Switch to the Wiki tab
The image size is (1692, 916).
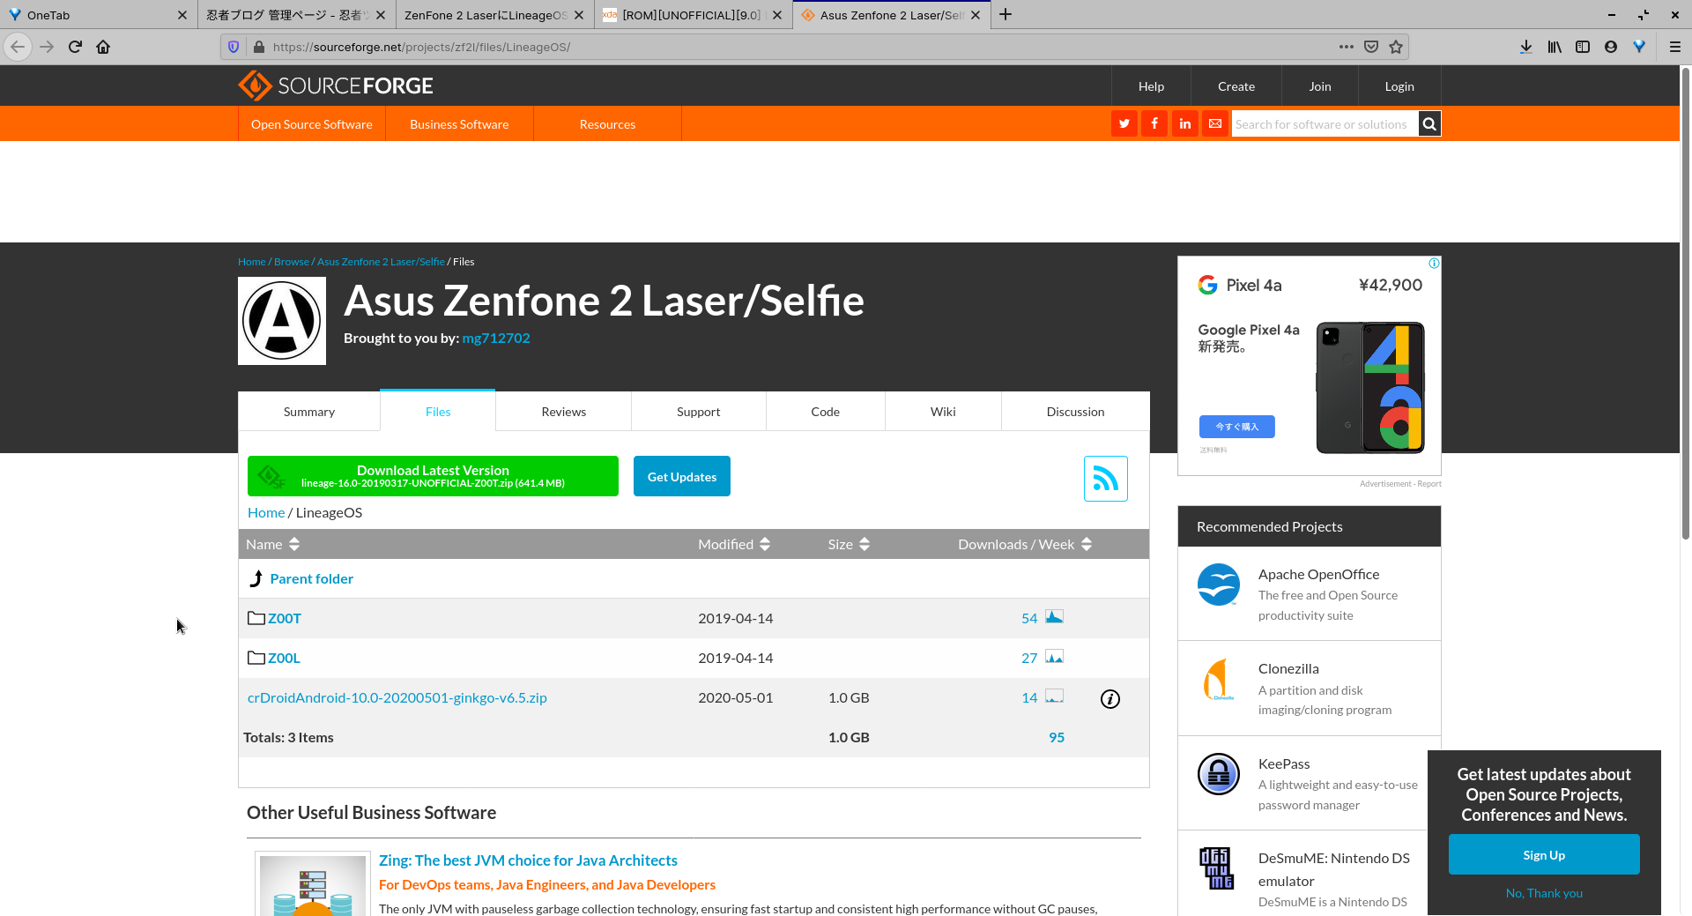(943, 412)
